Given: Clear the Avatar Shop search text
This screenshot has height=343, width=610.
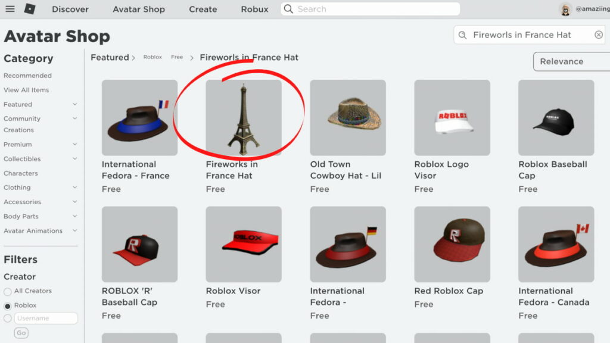Looking at the screenshot, I should (x=598, y=35).
